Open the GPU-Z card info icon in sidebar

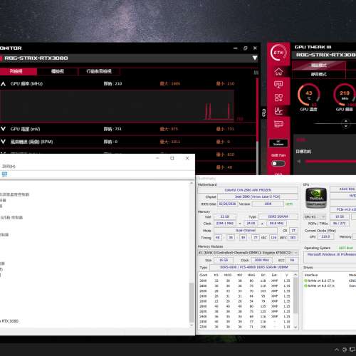(x=278, y=124)
